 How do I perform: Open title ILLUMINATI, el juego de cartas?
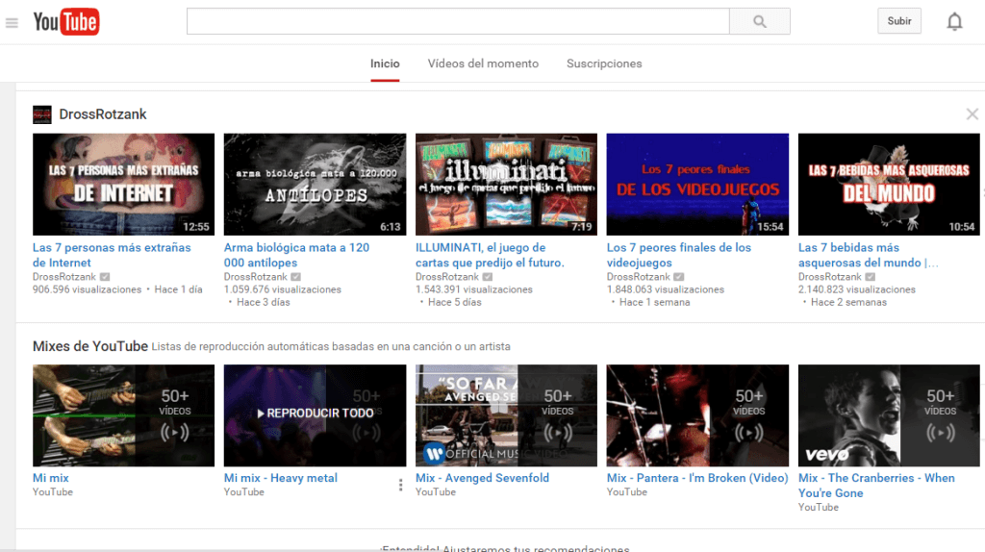click(x=490, y=255)
